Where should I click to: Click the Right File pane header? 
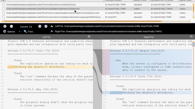pos(149,37)
